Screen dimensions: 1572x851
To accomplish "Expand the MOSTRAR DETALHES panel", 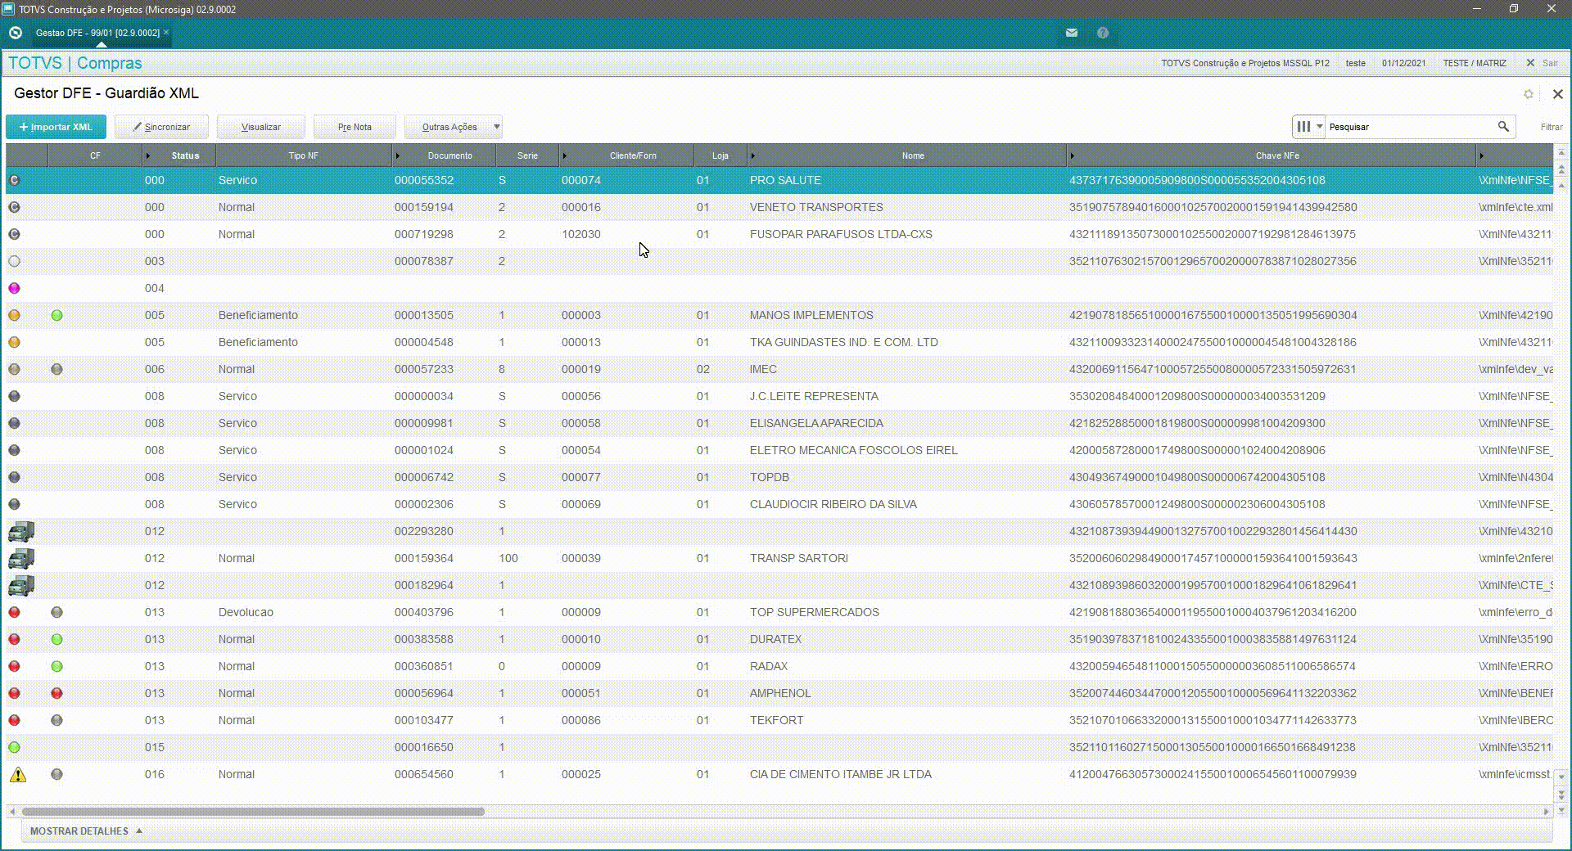I will pyautogui.click(x=86, y=831).
